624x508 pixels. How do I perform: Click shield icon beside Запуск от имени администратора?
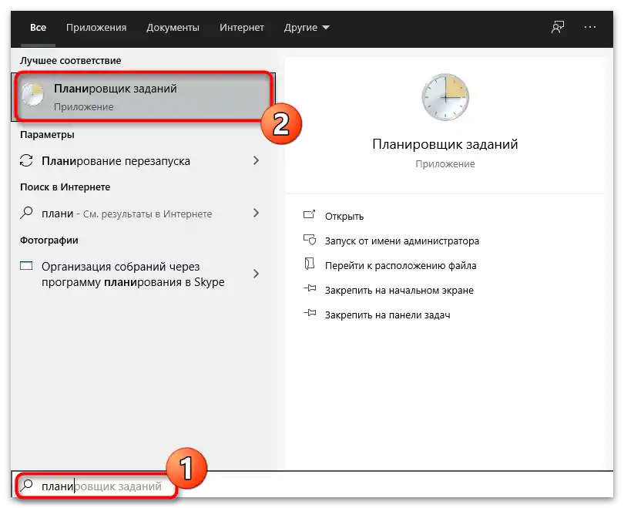pos(310,240)
